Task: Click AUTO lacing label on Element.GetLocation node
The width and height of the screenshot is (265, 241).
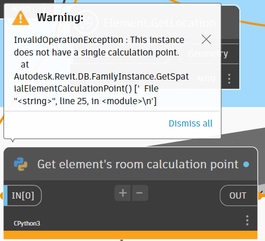Action: [x=206, y=78]
